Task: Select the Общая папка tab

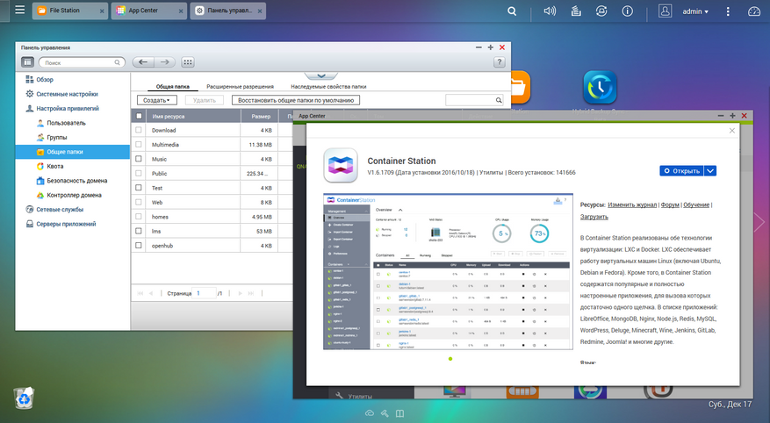Action: [173, 86]
